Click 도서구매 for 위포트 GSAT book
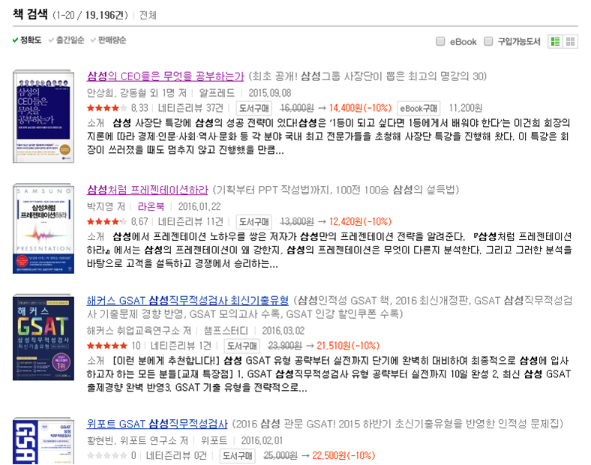Image resolution: width=591 pixels, height=465 pixels. tap(238, 455)
